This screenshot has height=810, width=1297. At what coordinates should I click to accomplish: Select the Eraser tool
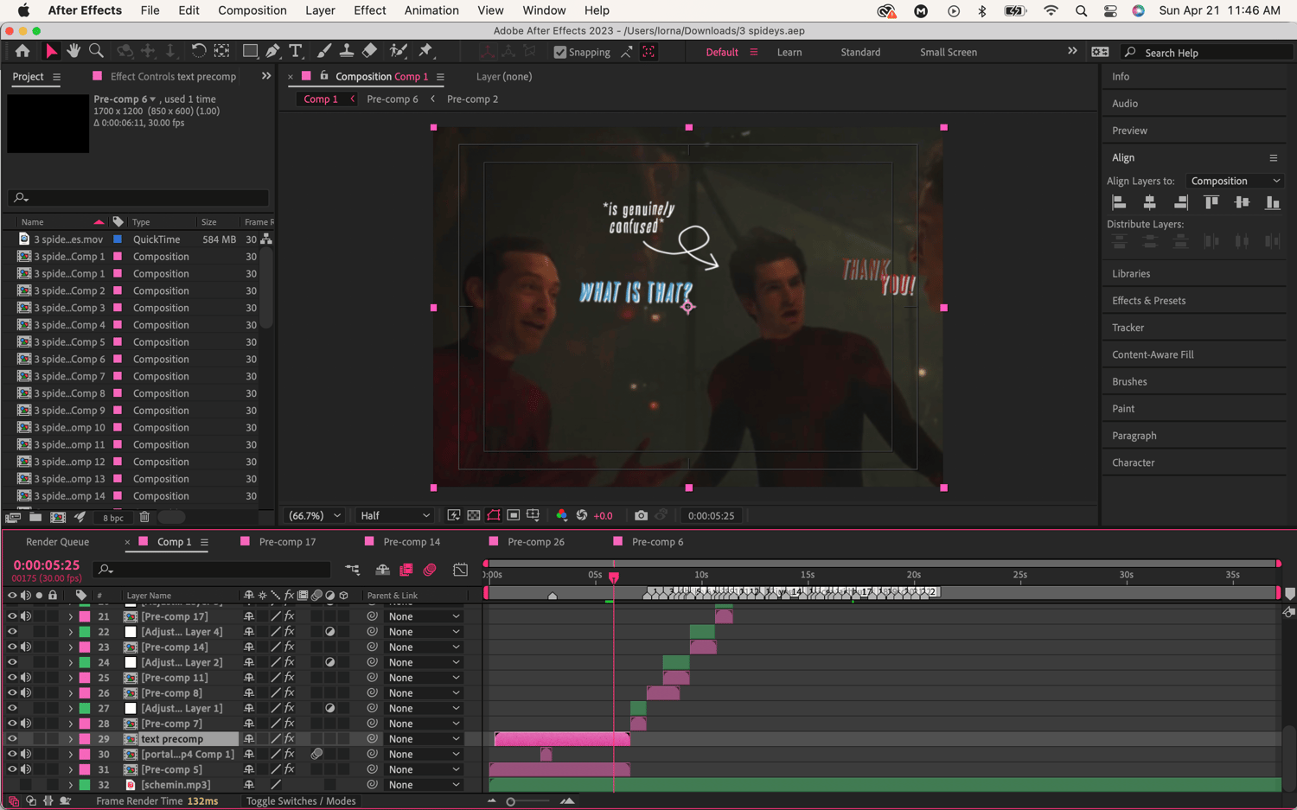tap(369, 52)
